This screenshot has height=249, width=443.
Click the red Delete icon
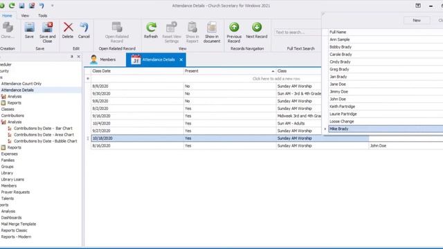click(68, 28)
